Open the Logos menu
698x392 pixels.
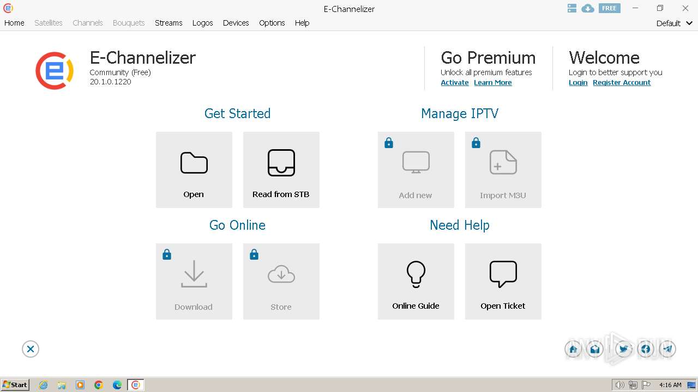tap(203, 23)
